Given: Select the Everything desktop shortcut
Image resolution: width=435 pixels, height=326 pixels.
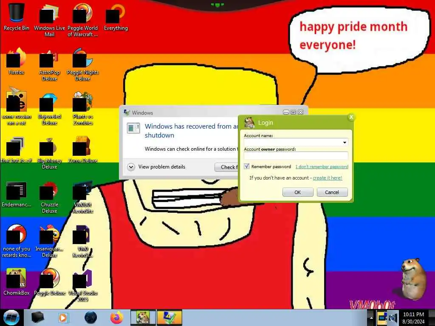Looking at the screenshot, I should coord(116,17).
